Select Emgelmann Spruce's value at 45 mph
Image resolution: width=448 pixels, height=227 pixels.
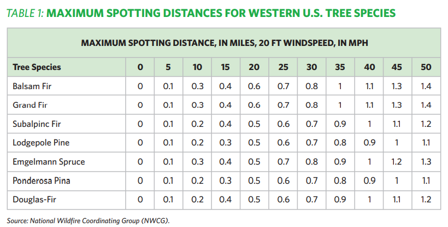pyautogui.click(x=397, y=162)
